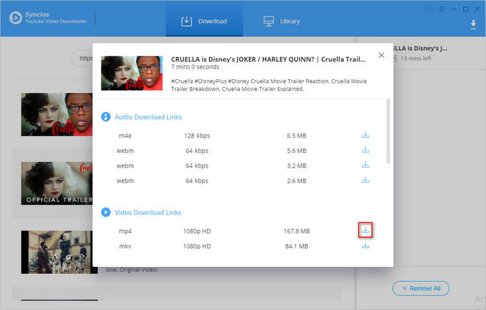The image size is (486, 310).
Task: Download the mkv 1080p HD video
Action: [366, 245]
